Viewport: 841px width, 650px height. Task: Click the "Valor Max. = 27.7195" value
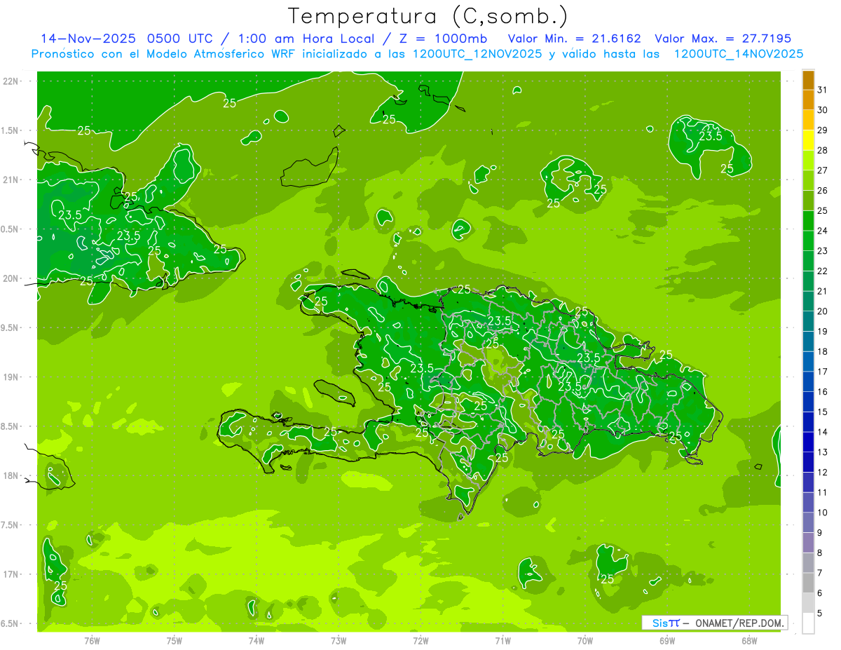click(x=723, y=39)
